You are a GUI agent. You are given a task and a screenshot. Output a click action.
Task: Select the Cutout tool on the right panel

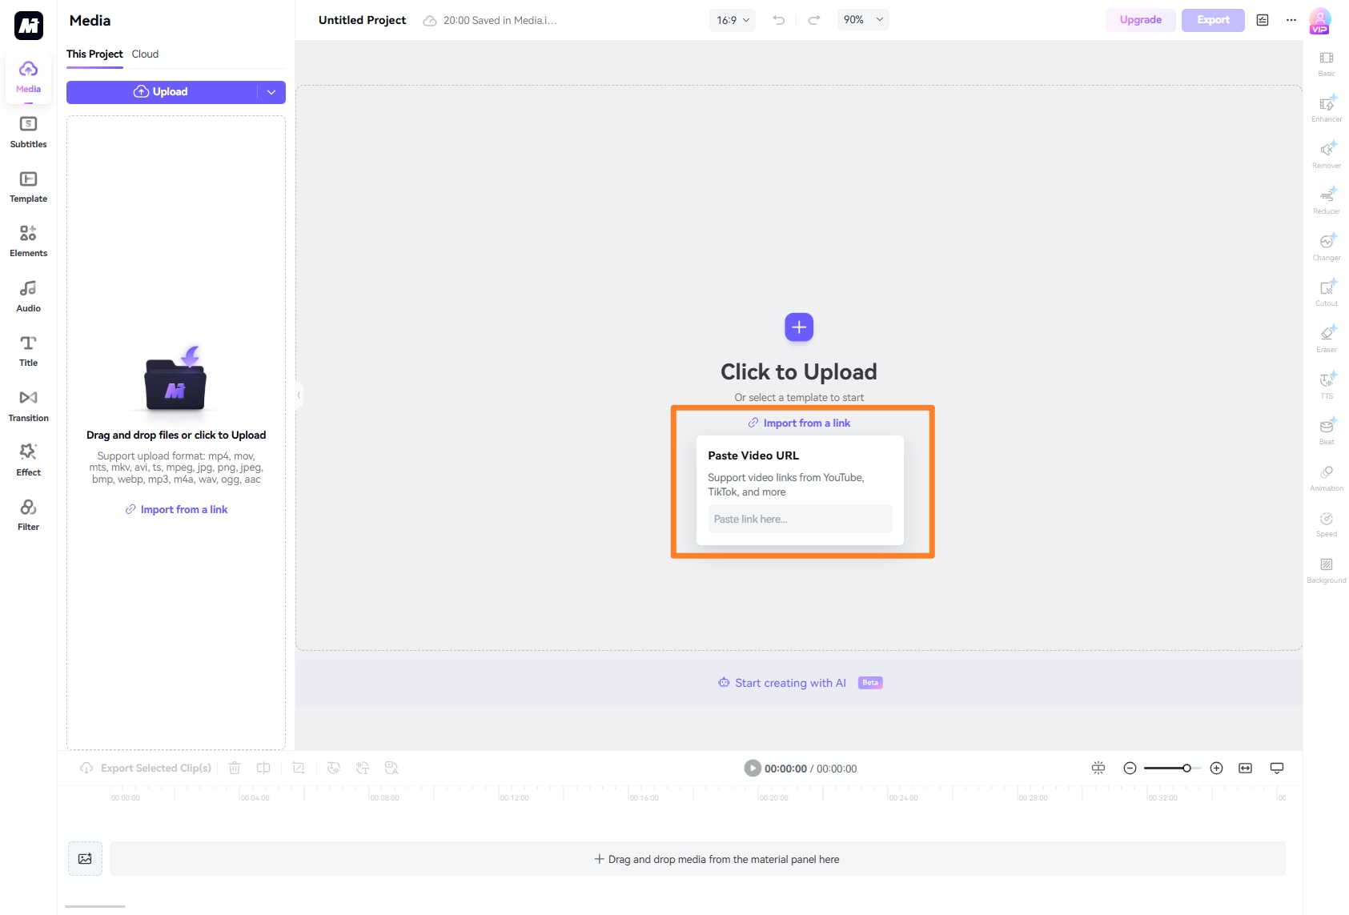pyautogui.click(x=1327, y=291)
